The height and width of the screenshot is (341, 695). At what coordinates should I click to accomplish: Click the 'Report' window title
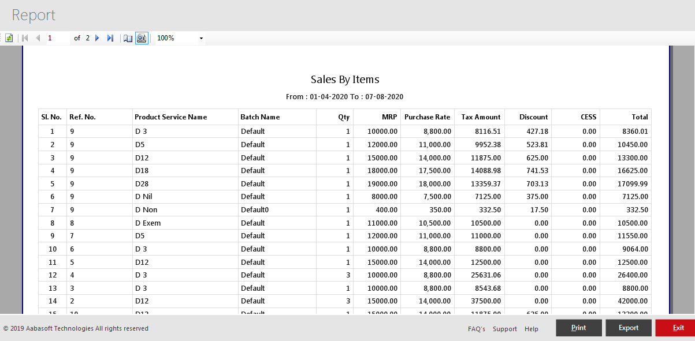34,15
